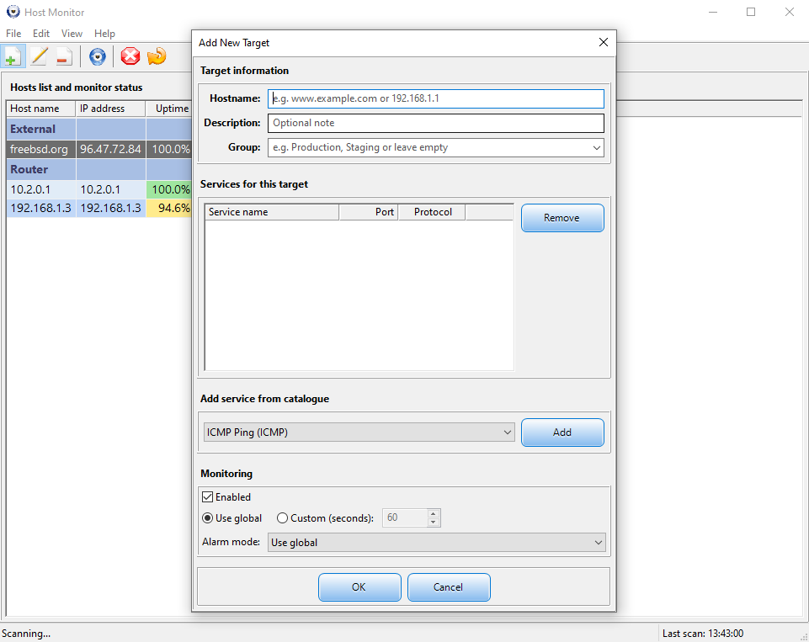The height and width of the screenshot is (642, 809).
Task: Click the blue eye monitor icon
Action: 97,56
